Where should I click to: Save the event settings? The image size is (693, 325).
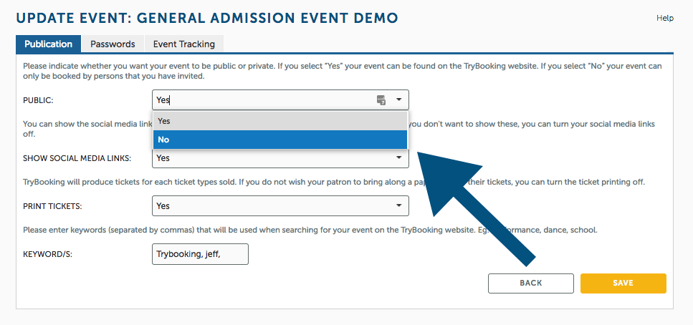click(x=623, y=283)
